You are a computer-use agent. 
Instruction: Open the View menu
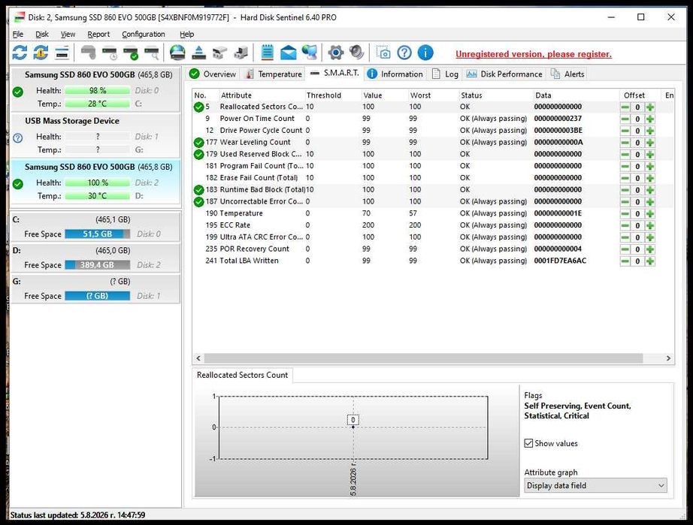coord(68,34)
